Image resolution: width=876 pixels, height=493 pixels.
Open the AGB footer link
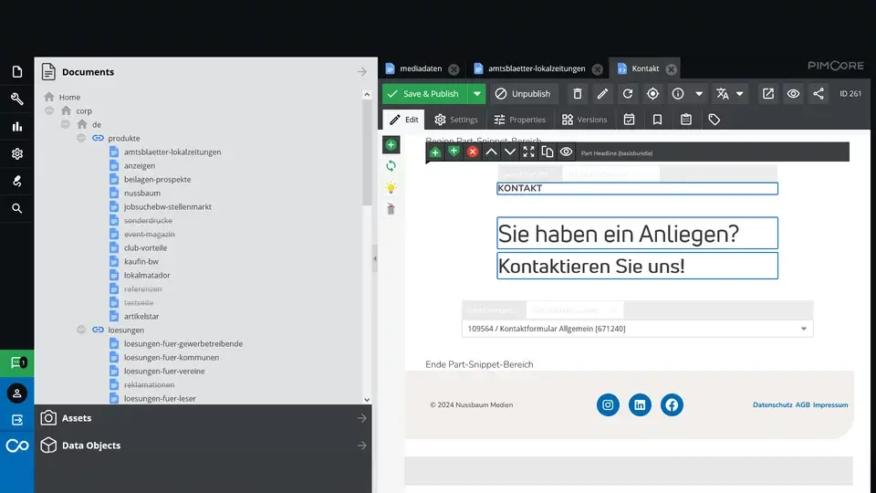tap(802, 404)
